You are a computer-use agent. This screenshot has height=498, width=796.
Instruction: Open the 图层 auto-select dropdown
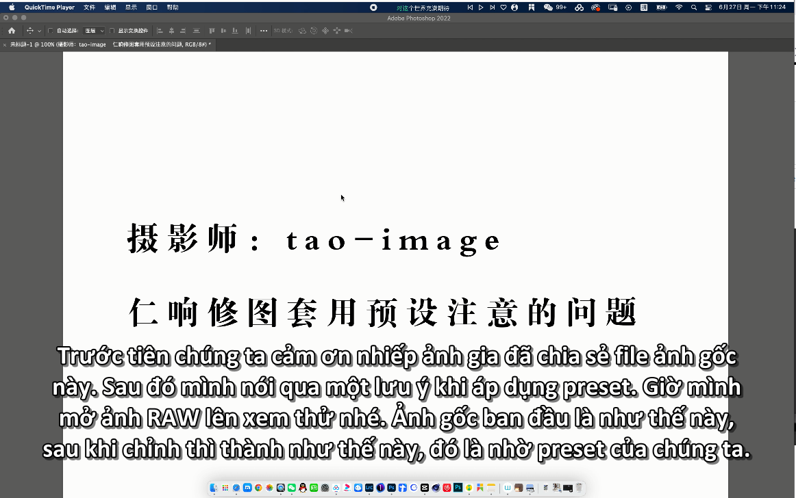[95, 31]
